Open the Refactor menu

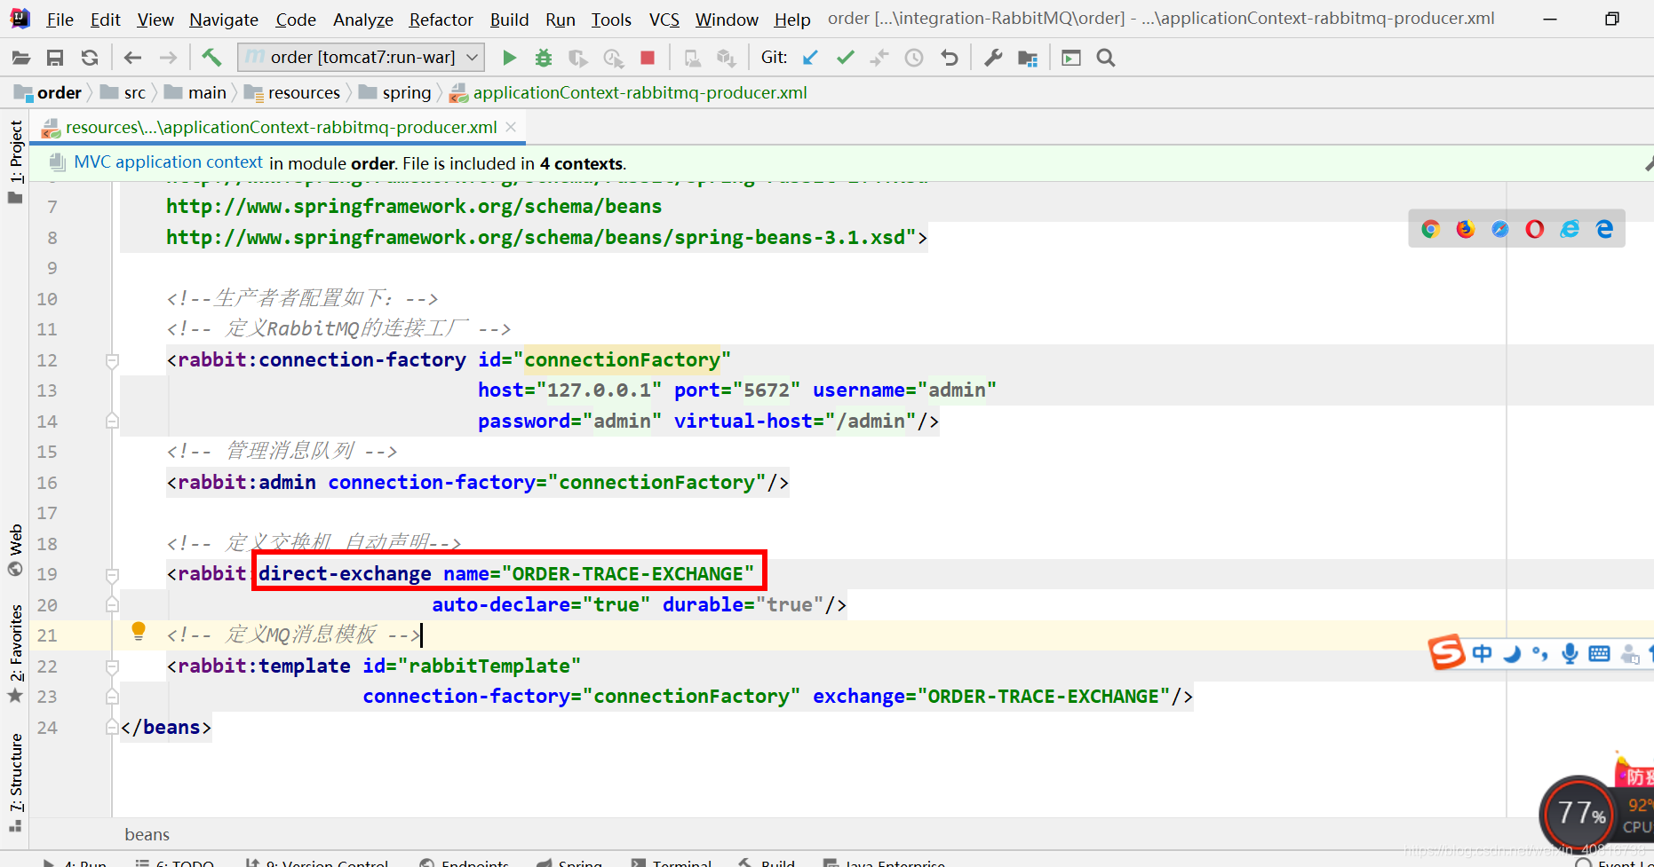[x=441, y=19]
